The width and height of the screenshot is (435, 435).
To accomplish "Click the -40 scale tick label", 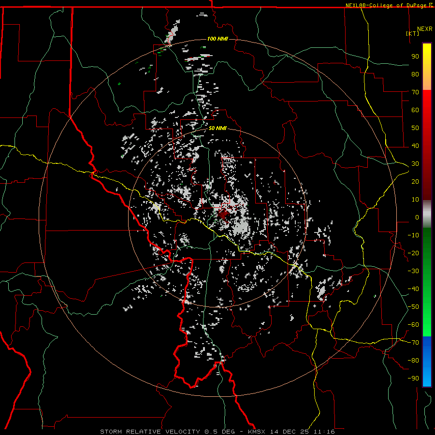I will (413, 289).
